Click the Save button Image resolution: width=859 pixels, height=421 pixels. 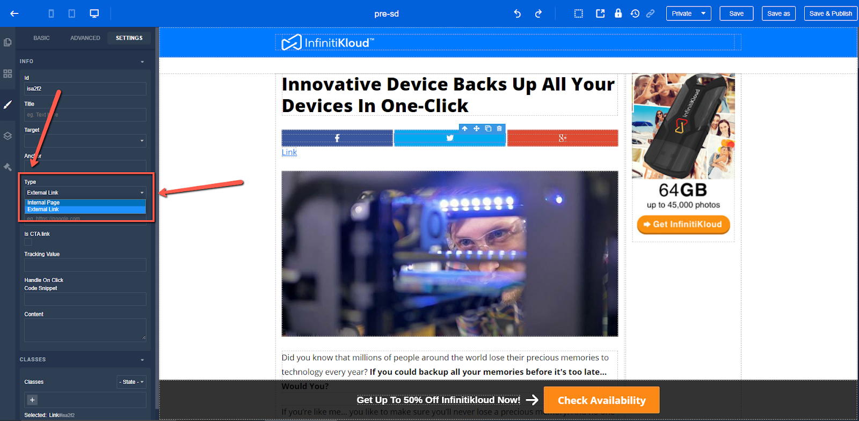coord(736,13)
